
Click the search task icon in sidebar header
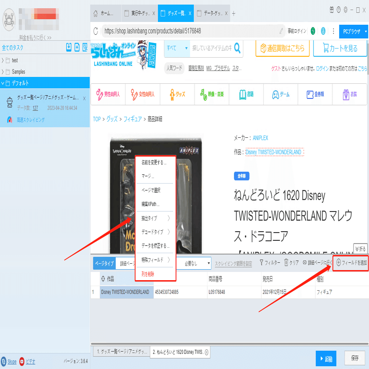click(x=85, y=47)
